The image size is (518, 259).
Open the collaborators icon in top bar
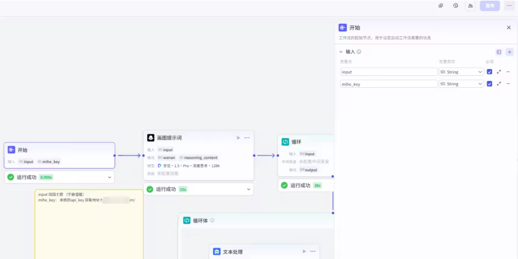coord(470,6)
